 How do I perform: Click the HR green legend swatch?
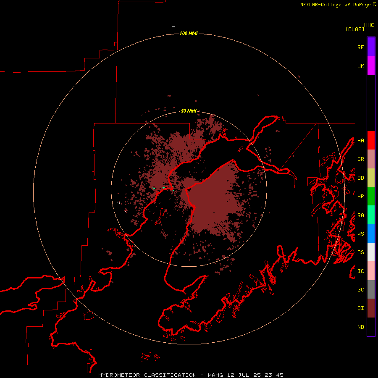coord(371,197)
